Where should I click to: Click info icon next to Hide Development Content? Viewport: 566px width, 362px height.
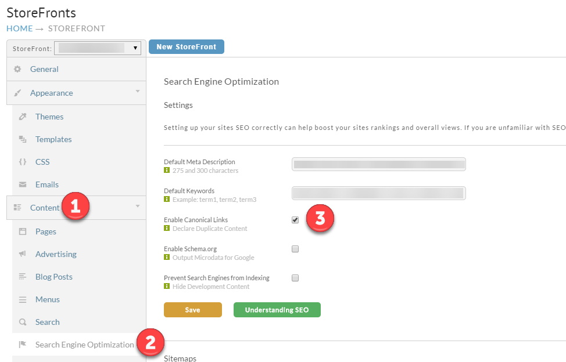tap(167, 286)
